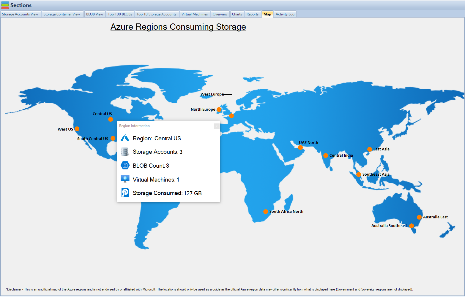Select the West US region marker
The width and height of the screenshot is (465, 297).
point(77,129)
